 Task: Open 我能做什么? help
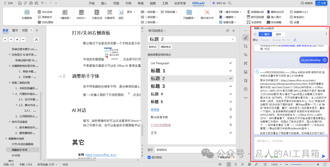coord(299,12)
